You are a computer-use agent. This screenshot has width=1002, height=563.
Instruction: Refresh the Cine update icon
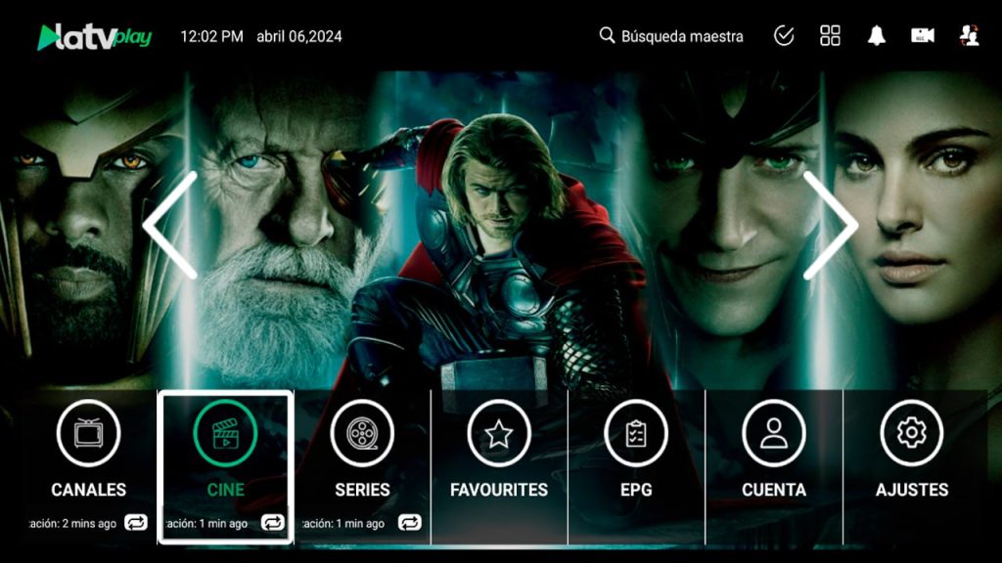pos(272,523)
